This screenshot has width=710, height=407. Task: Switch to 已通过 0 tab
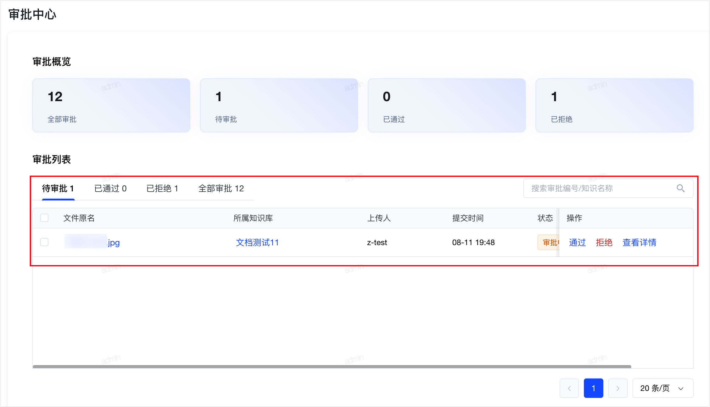110,189
